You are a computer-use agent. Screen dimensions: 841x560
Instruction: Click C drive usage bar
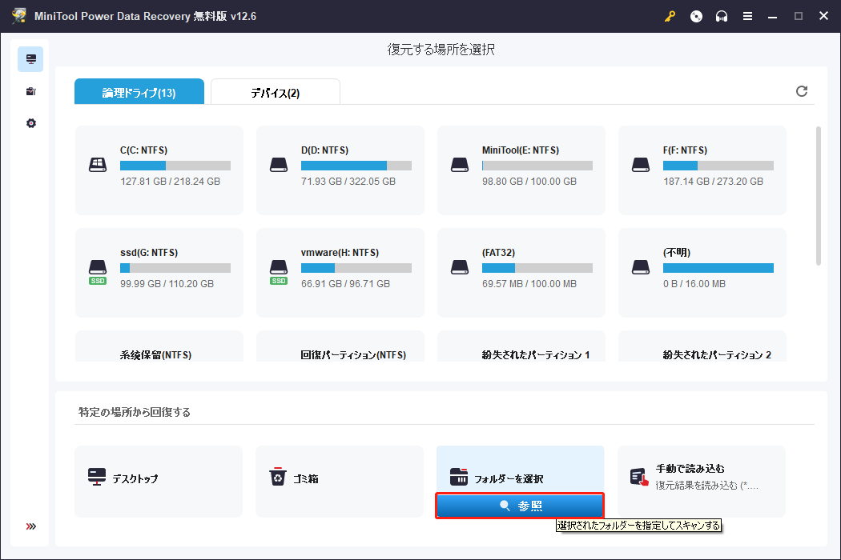[175, 166]
